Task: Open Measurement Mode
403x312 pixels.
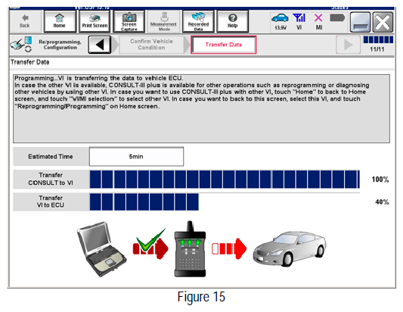Action: tap(164, 21)
